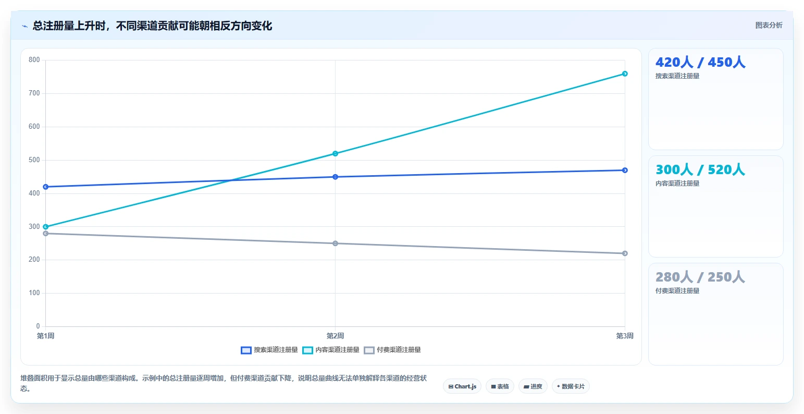Image resolution: width=804 pixels, height=414 pixels.
Task: Select the 进度 tag
Action: tap(533, 386)
